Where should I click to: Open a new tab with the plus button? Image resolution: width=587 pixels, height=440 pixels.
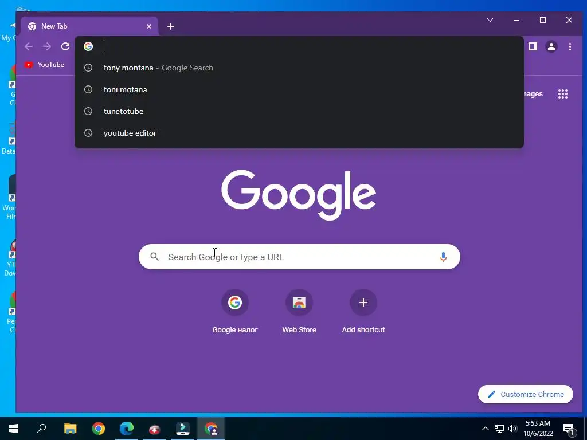pos(171,26)
